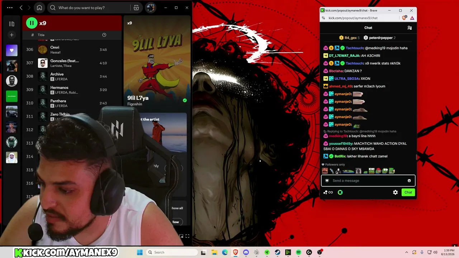View site information in Brave address bar
This screenshot has height=258, width=459.
point(323,18)
